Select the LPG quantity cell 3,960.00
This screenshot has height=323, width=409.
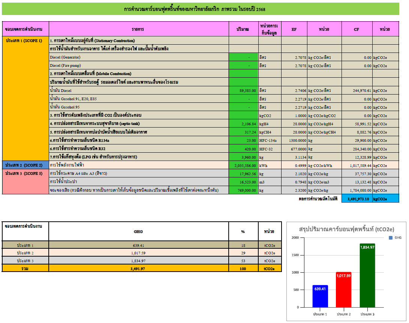pos(243,157)
